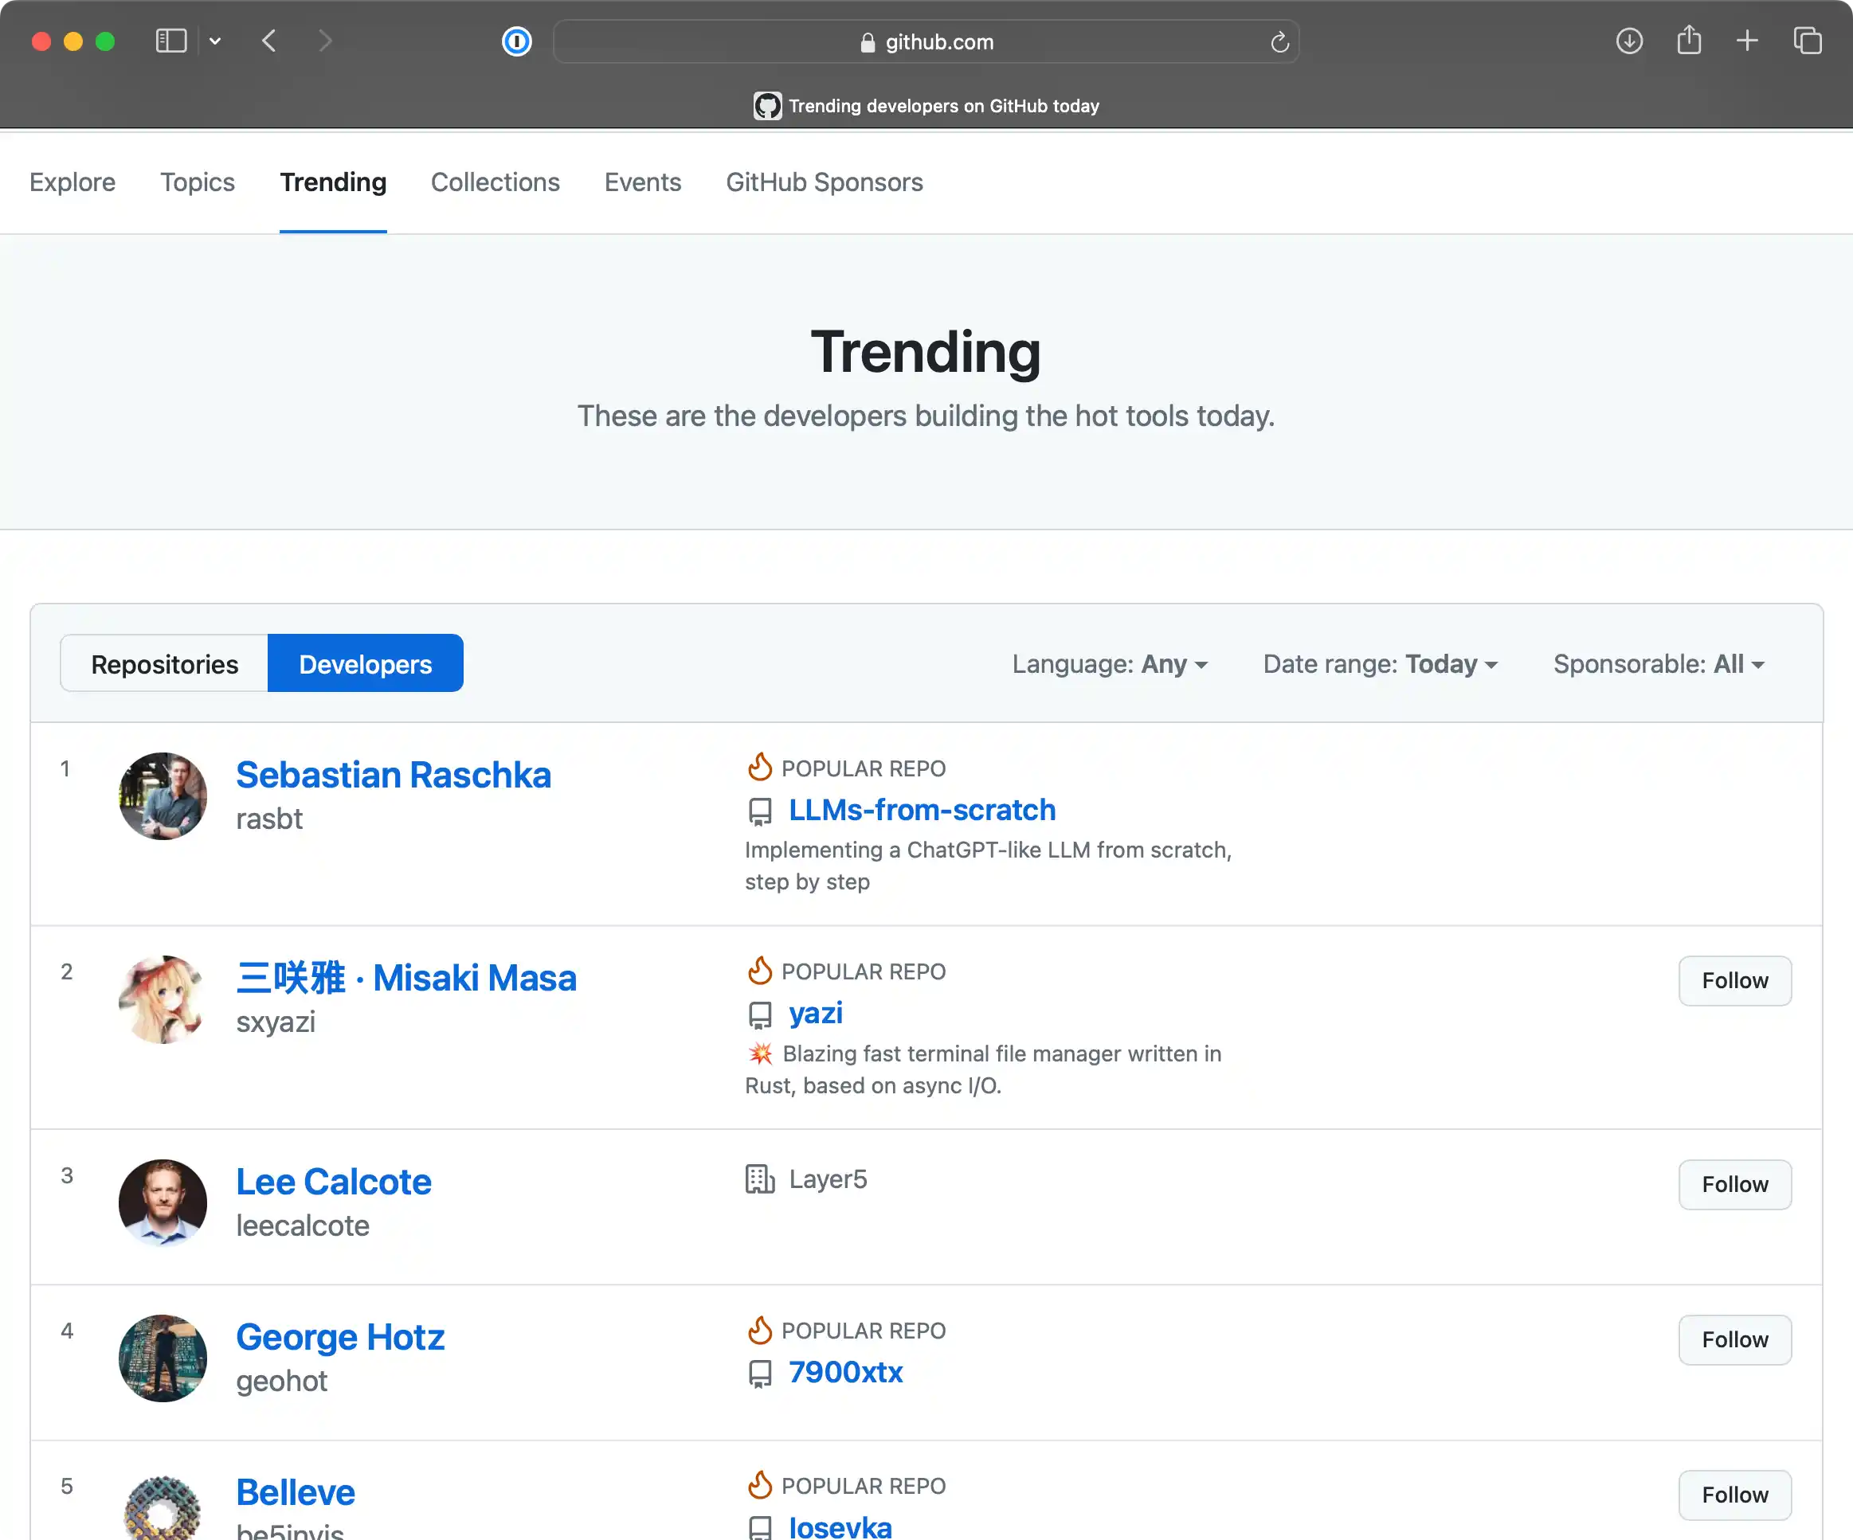Open Lee Calcote's profile link

pyautogui.click(x=334, y=1181)
